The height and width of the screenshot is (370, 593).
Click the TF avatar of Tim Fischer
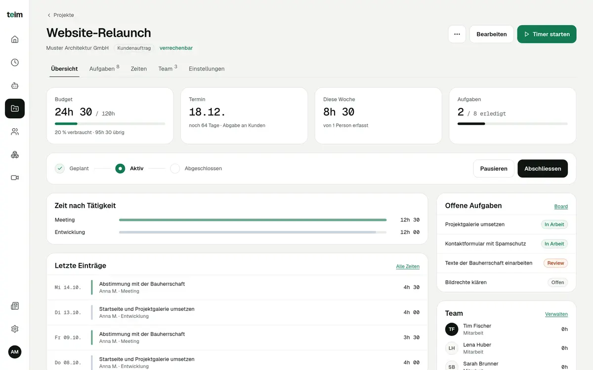coord(452,329)
